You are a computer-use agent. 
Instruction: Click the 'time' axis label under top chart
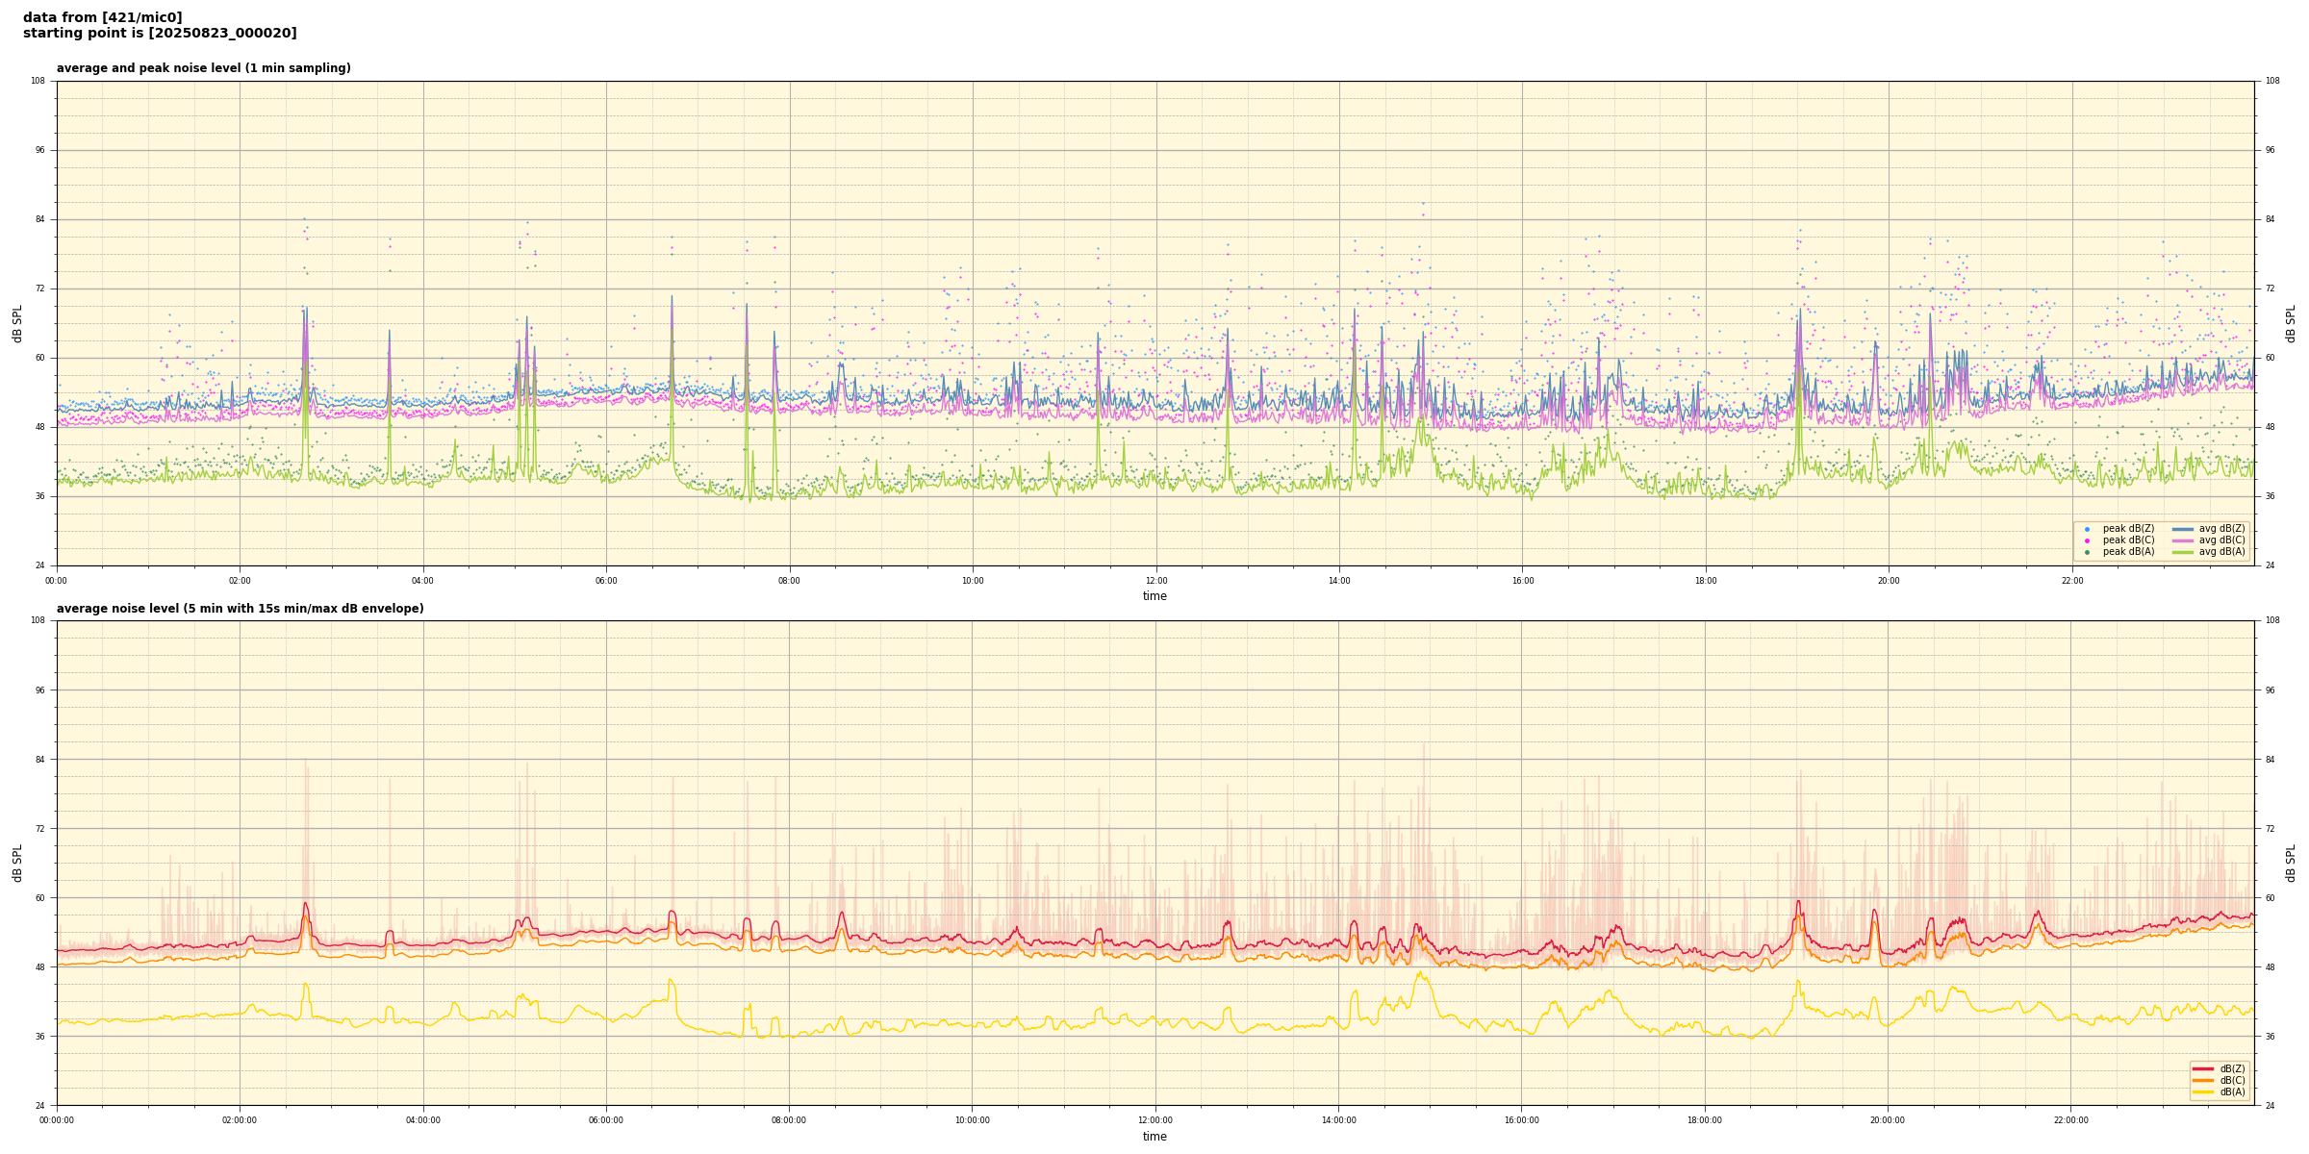point(1154,596)
